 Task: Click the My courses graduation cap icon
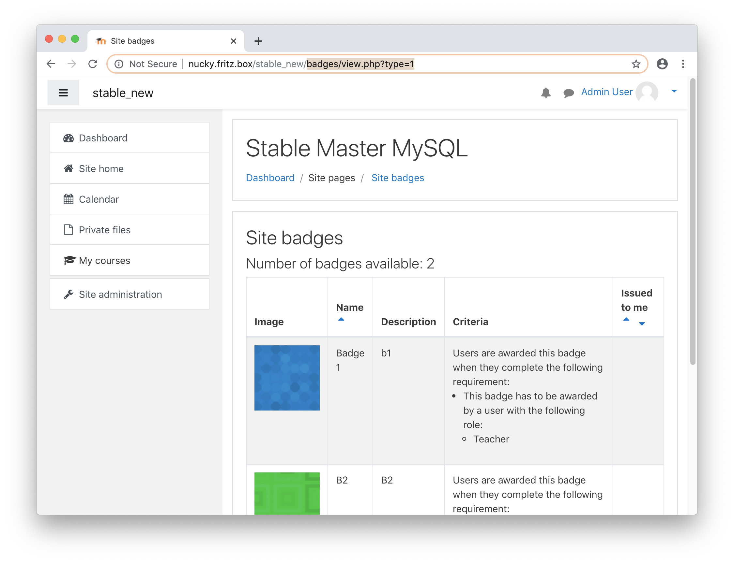69,260
